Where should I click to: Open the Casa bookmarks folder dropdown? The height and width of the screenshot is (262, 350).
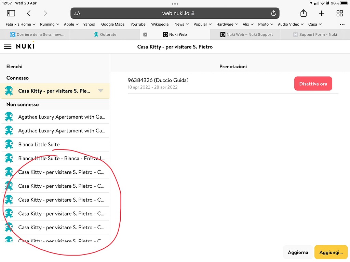[314, 24]
